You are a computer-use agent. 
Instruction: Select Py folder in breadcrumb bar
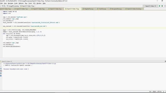click(x=4, y=6)
